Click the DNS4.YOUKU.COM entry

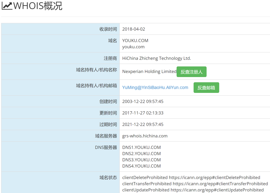tap(141, 166)
